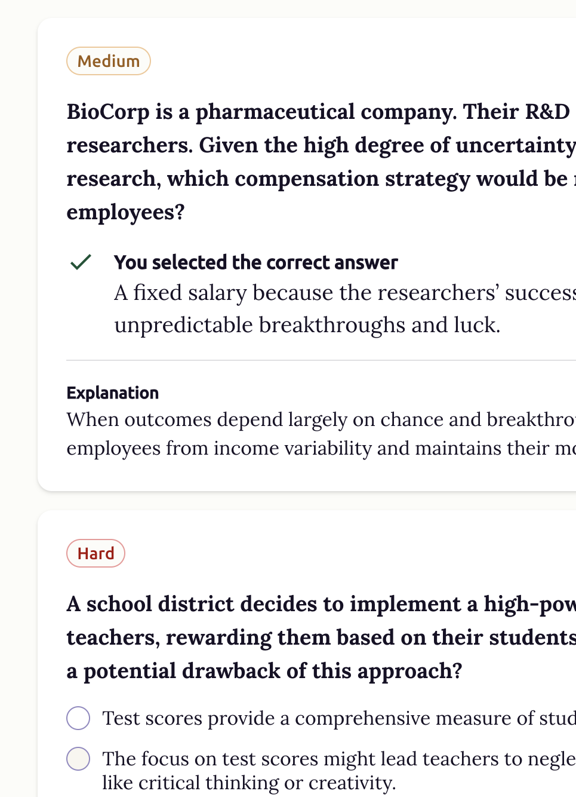Click the BioCorp question heading
Viewport: 576px width, 797px height.
click(321, 145)
